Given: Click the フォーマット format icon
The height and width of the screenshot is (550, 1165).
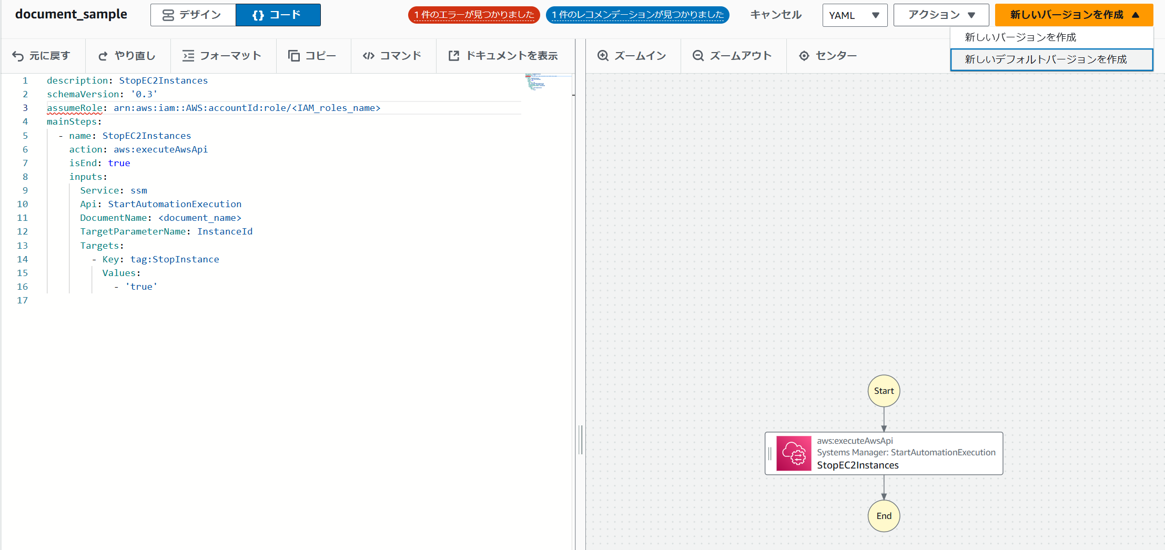Looking at the screenshot, I should click(x=188, y=56).
